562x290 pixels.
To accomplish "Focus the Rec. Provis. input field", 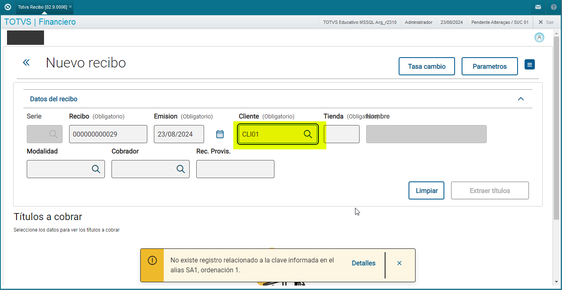I will pos(235,169).
